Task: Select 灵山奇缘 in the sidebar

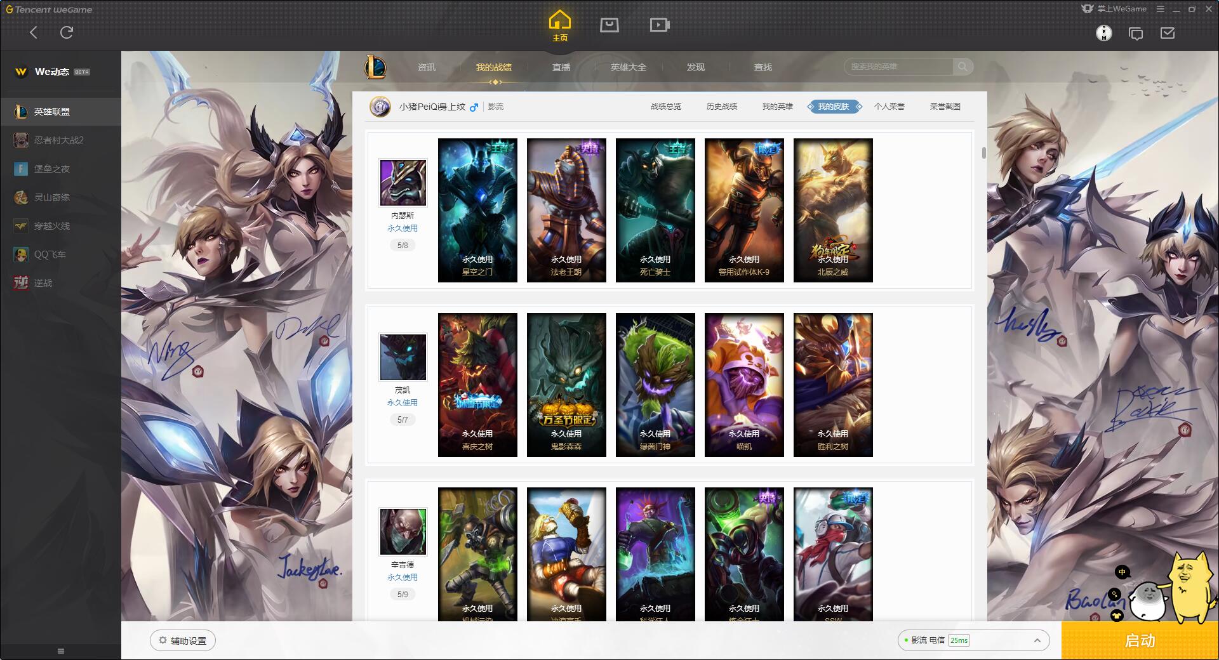Action: [60, 197]
